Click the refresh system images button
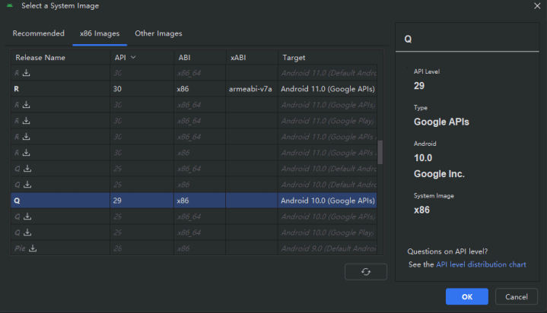 point(365,272)
